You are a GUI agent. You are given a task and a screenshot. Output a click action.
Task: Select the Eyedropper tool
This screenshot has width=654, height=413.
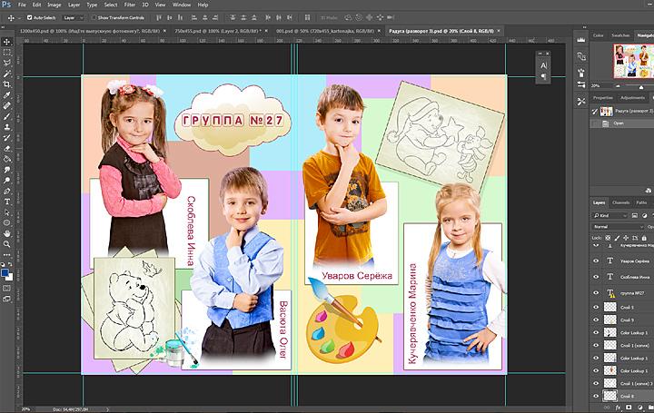click(x=6, y=95)
